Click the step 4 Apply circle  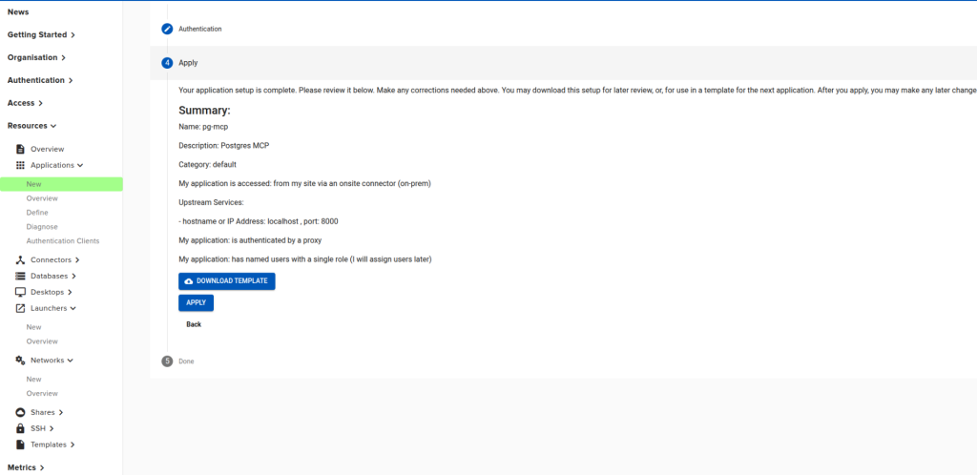[x=167, y=63]
